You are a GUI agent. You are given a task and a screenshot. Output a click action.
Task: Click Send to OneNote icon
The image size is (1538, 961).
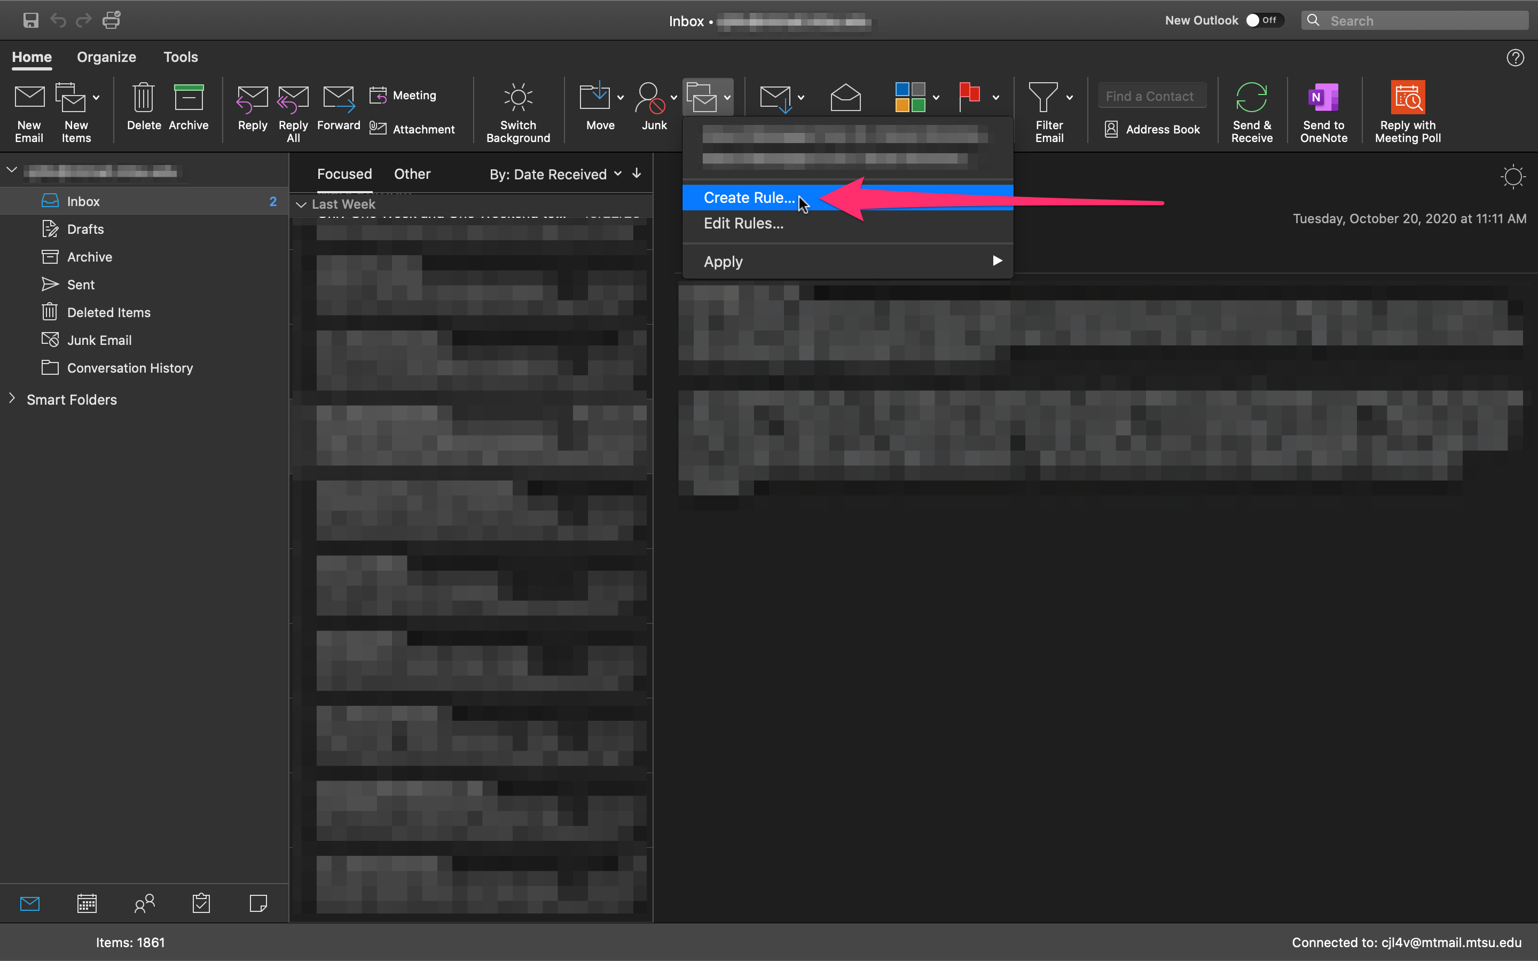pyautogui.click(x=1323, y=97)
